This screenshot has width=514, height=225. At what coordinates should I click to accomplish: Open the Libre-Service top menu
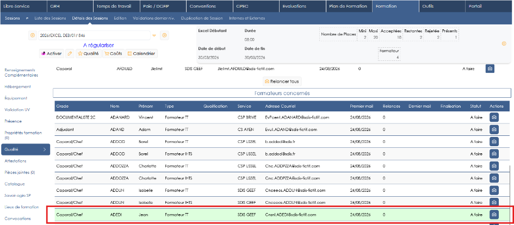[23, 6]
